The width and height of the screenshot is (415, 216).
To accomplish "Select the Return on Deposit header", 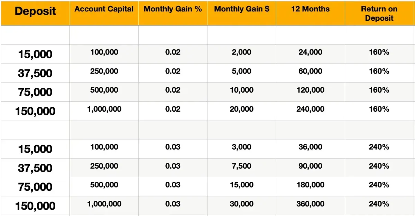I will 379,13.
